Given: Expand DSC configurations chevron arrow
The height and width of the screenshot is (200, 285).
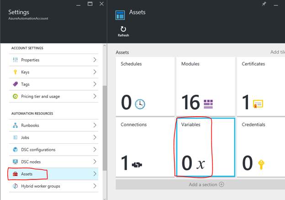Looking at the screenshot, I should coord(95,150).
